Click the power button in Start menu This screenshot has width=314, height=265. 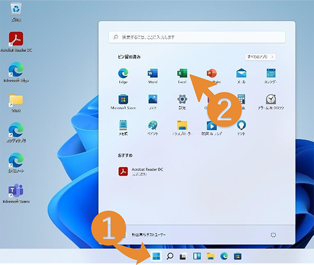click(273, 235)
